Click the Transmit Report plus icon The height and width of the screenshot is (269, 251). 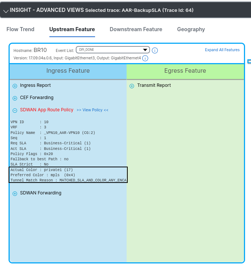pyautogui.click(x=132, y=86)
